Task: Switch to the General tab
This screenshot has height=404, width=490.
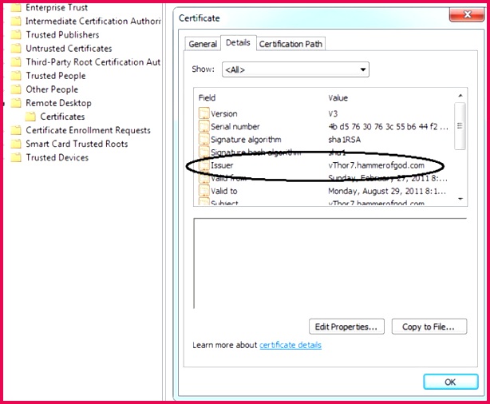Action: pos(203,44)
